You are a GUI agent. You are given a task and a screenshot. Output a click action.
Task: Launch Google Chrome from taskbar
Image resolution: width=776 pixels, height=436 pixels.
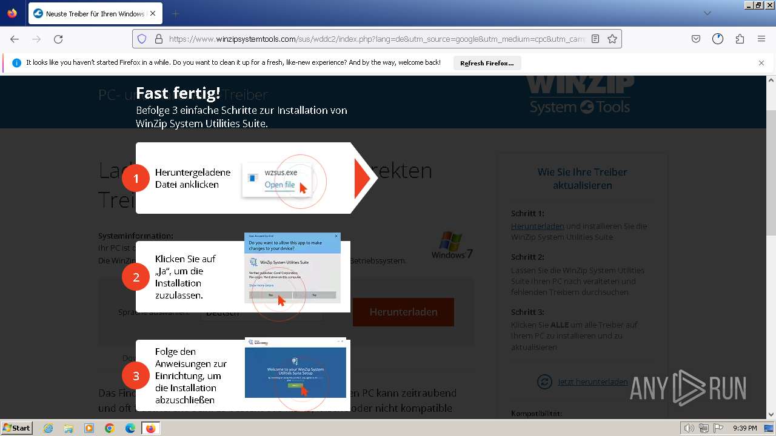(x=110, y=428)
